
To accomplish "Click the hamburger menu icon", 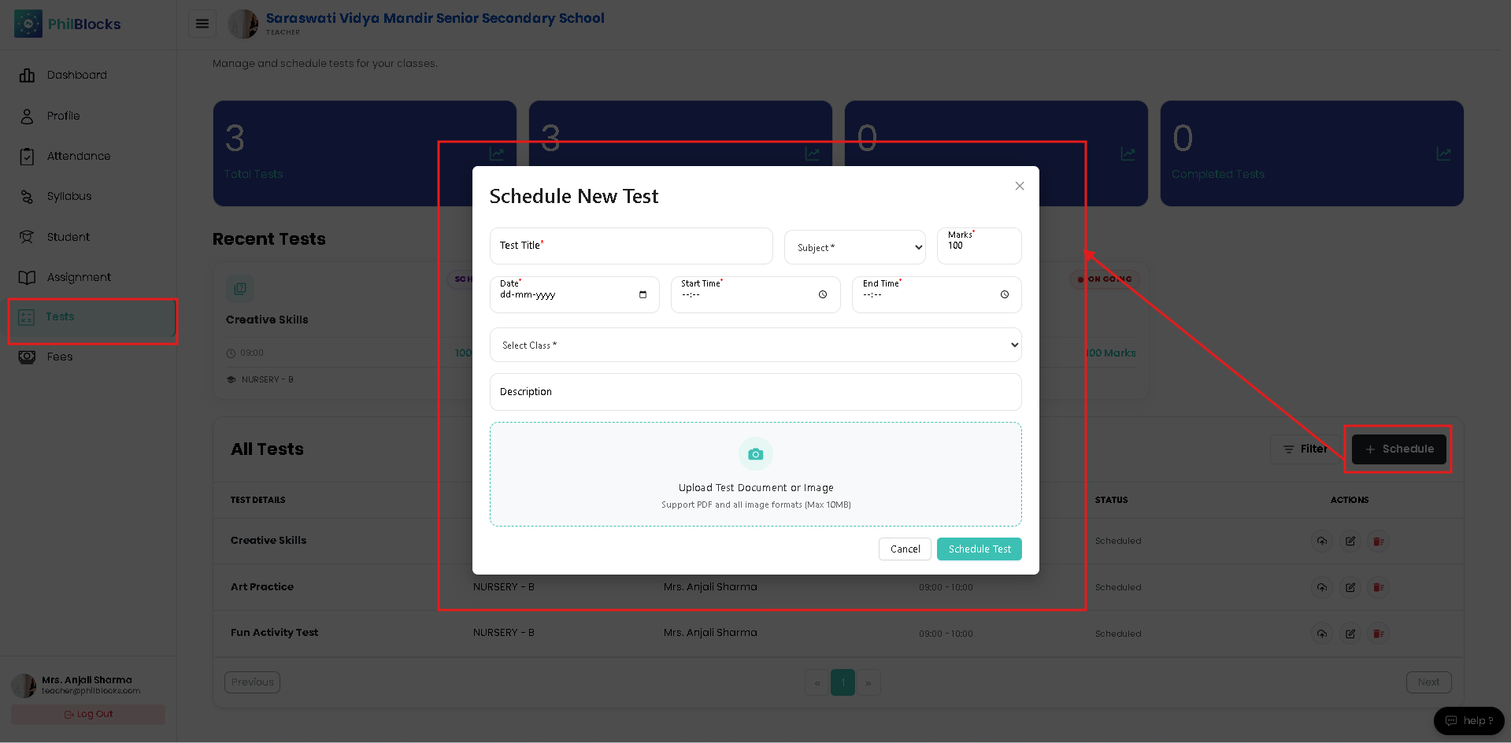I will point(202,24).
